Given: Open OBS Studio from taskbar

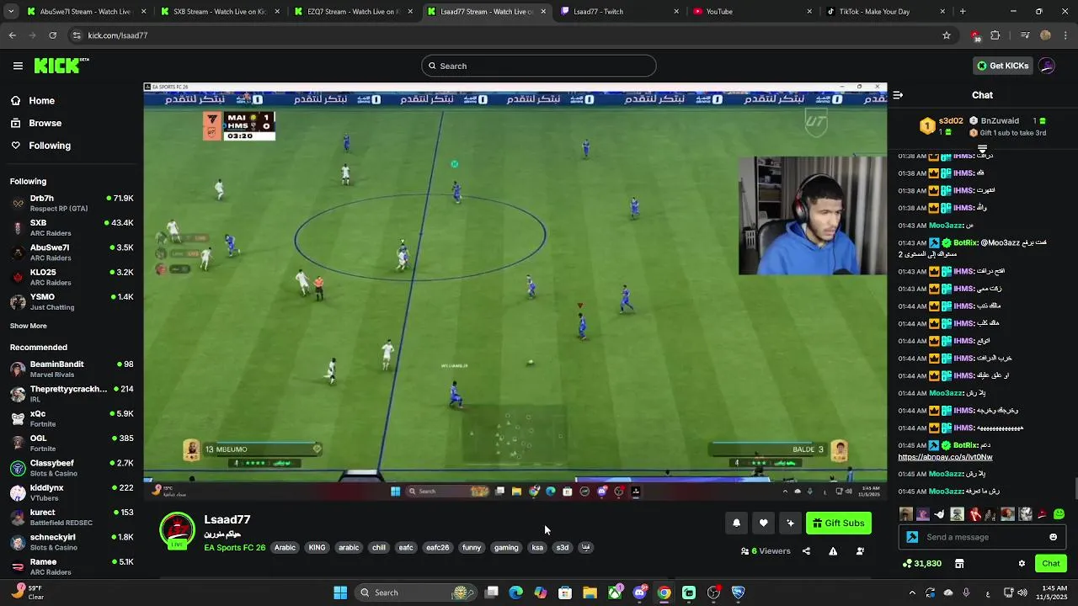Looking at the screenshot, I should [x=713, y=593].
